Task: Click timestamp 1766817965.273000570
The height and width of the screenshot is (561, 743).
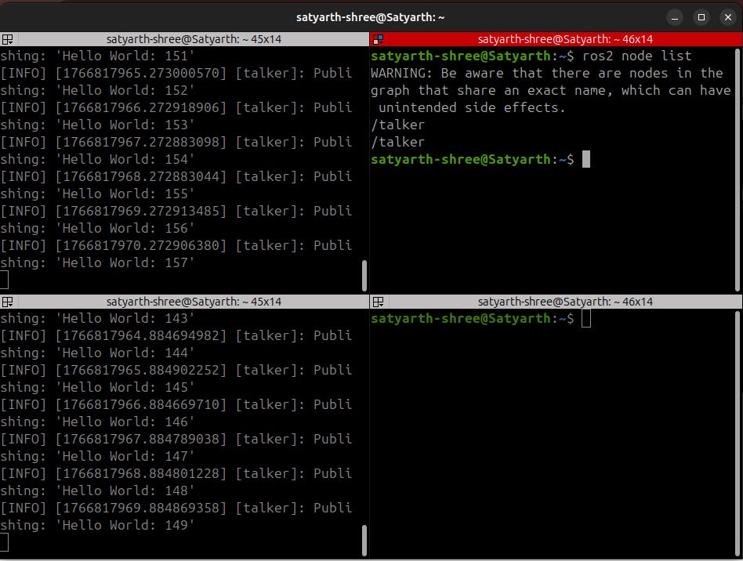Action: 141,73
